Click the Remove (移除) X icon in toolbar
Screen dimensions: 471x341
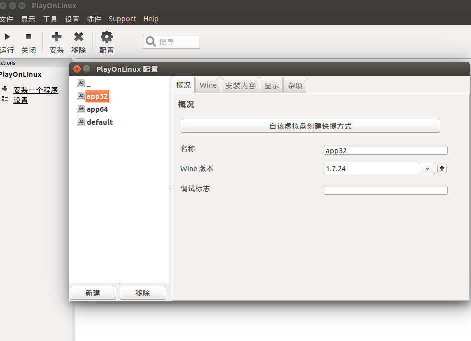coord(78,37)
